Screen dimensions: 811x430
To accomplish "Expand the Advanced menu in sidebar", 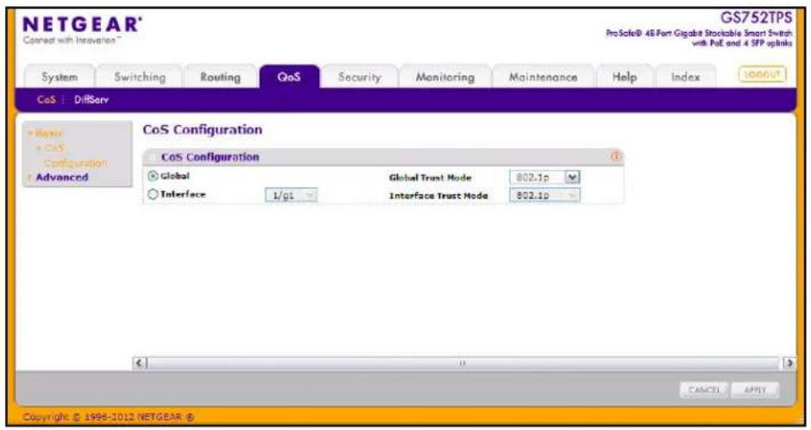I will [x=61, y=178].
